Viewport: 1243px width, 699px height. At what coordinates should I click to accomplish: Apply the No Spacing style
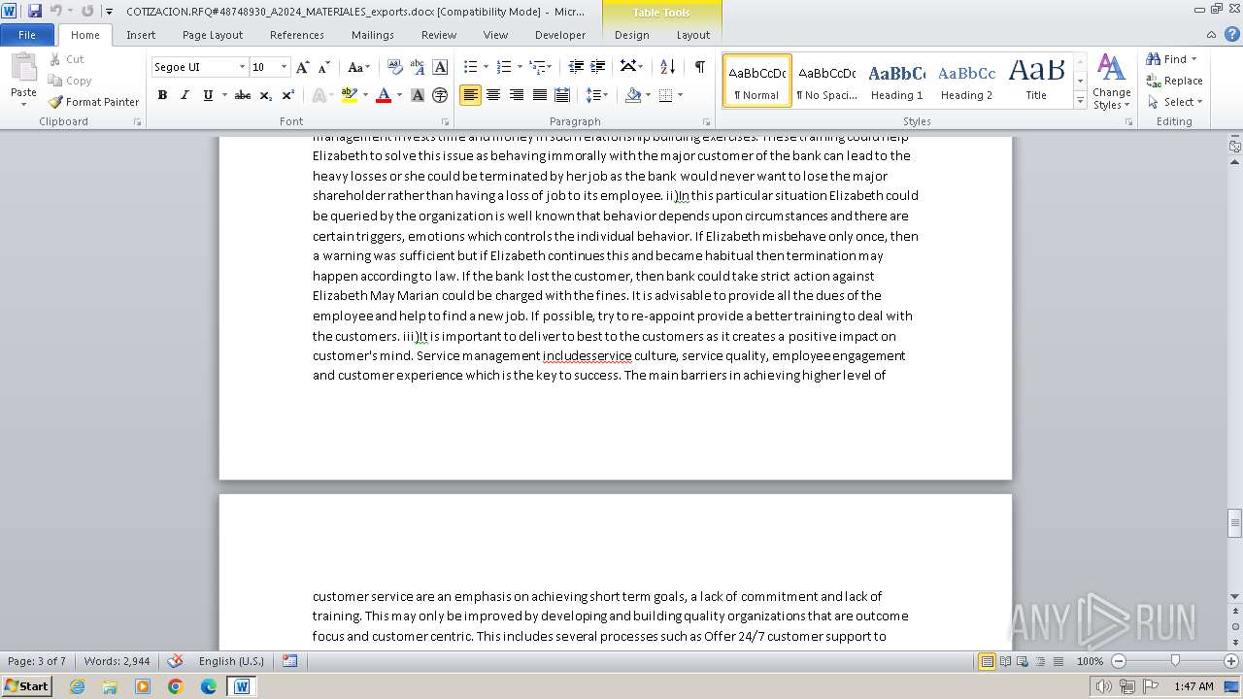826,81
